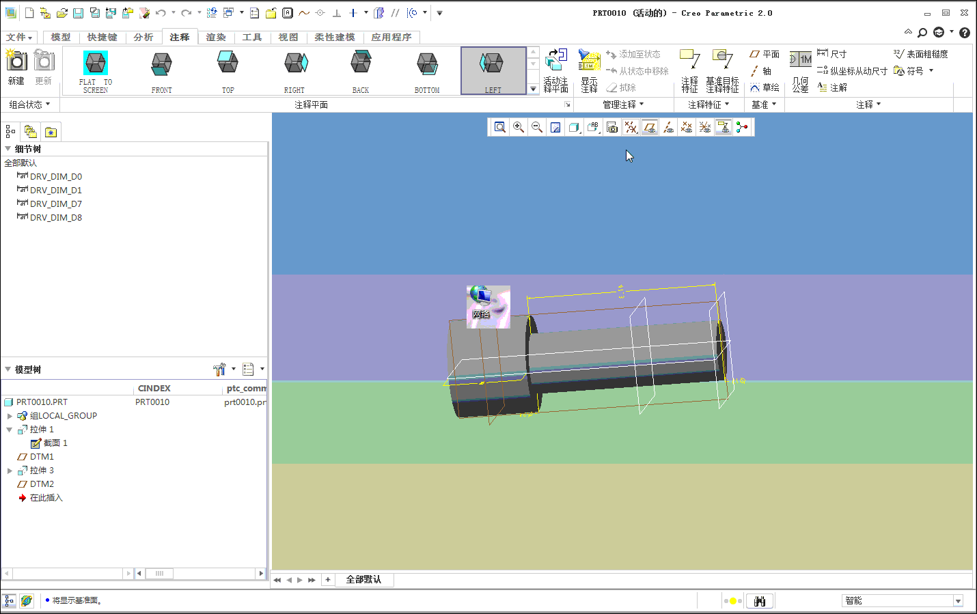The width and height of the screenshot is (977, 614).
Task: Click the 尺寸 dimension button
Action: [x=832, y=54]
